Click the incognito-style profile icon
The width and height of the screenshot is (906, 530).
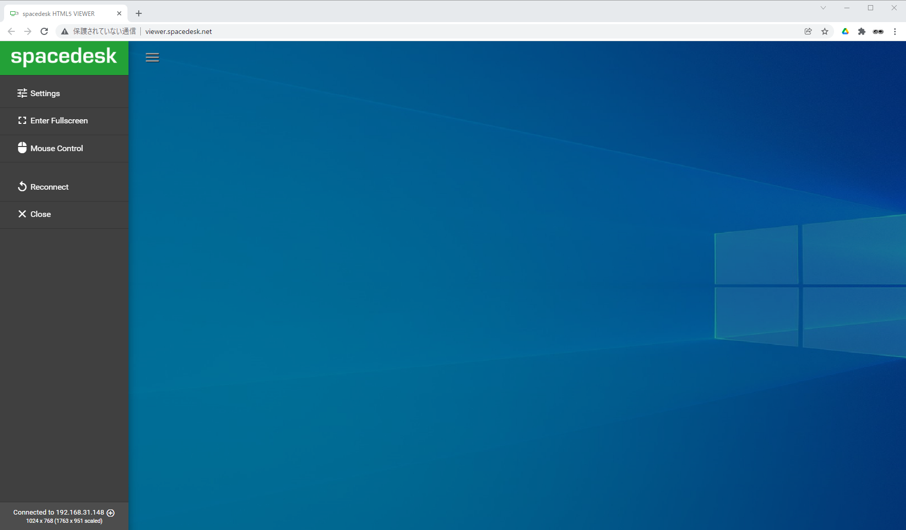pyautogui.click(x=878, y=31)
